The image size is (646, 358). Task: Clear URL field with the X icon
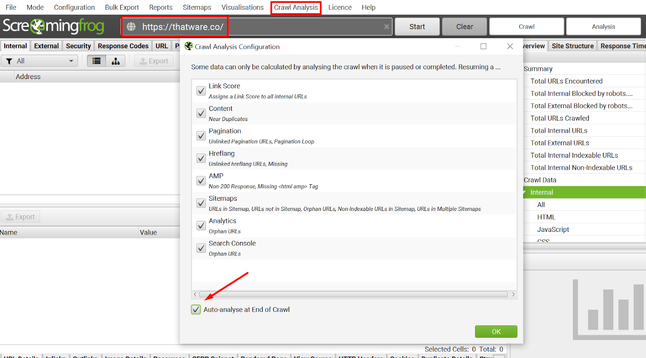click(x=386, y=27)
